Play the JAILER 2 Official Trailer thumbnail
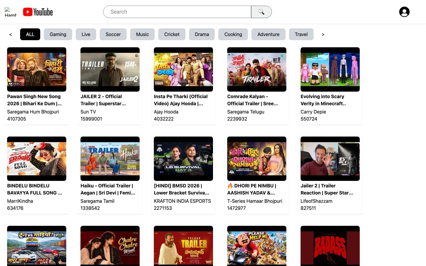426x266 pixels. point(110,69)
